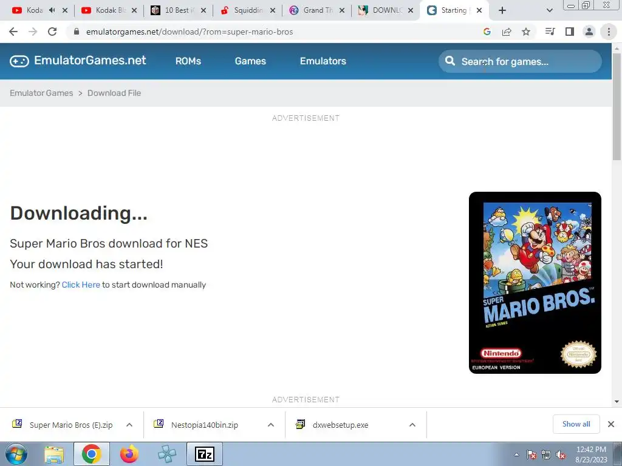View site security lock info
The height and width of the screenshot is (466, 622).
[x=77, y=32]
